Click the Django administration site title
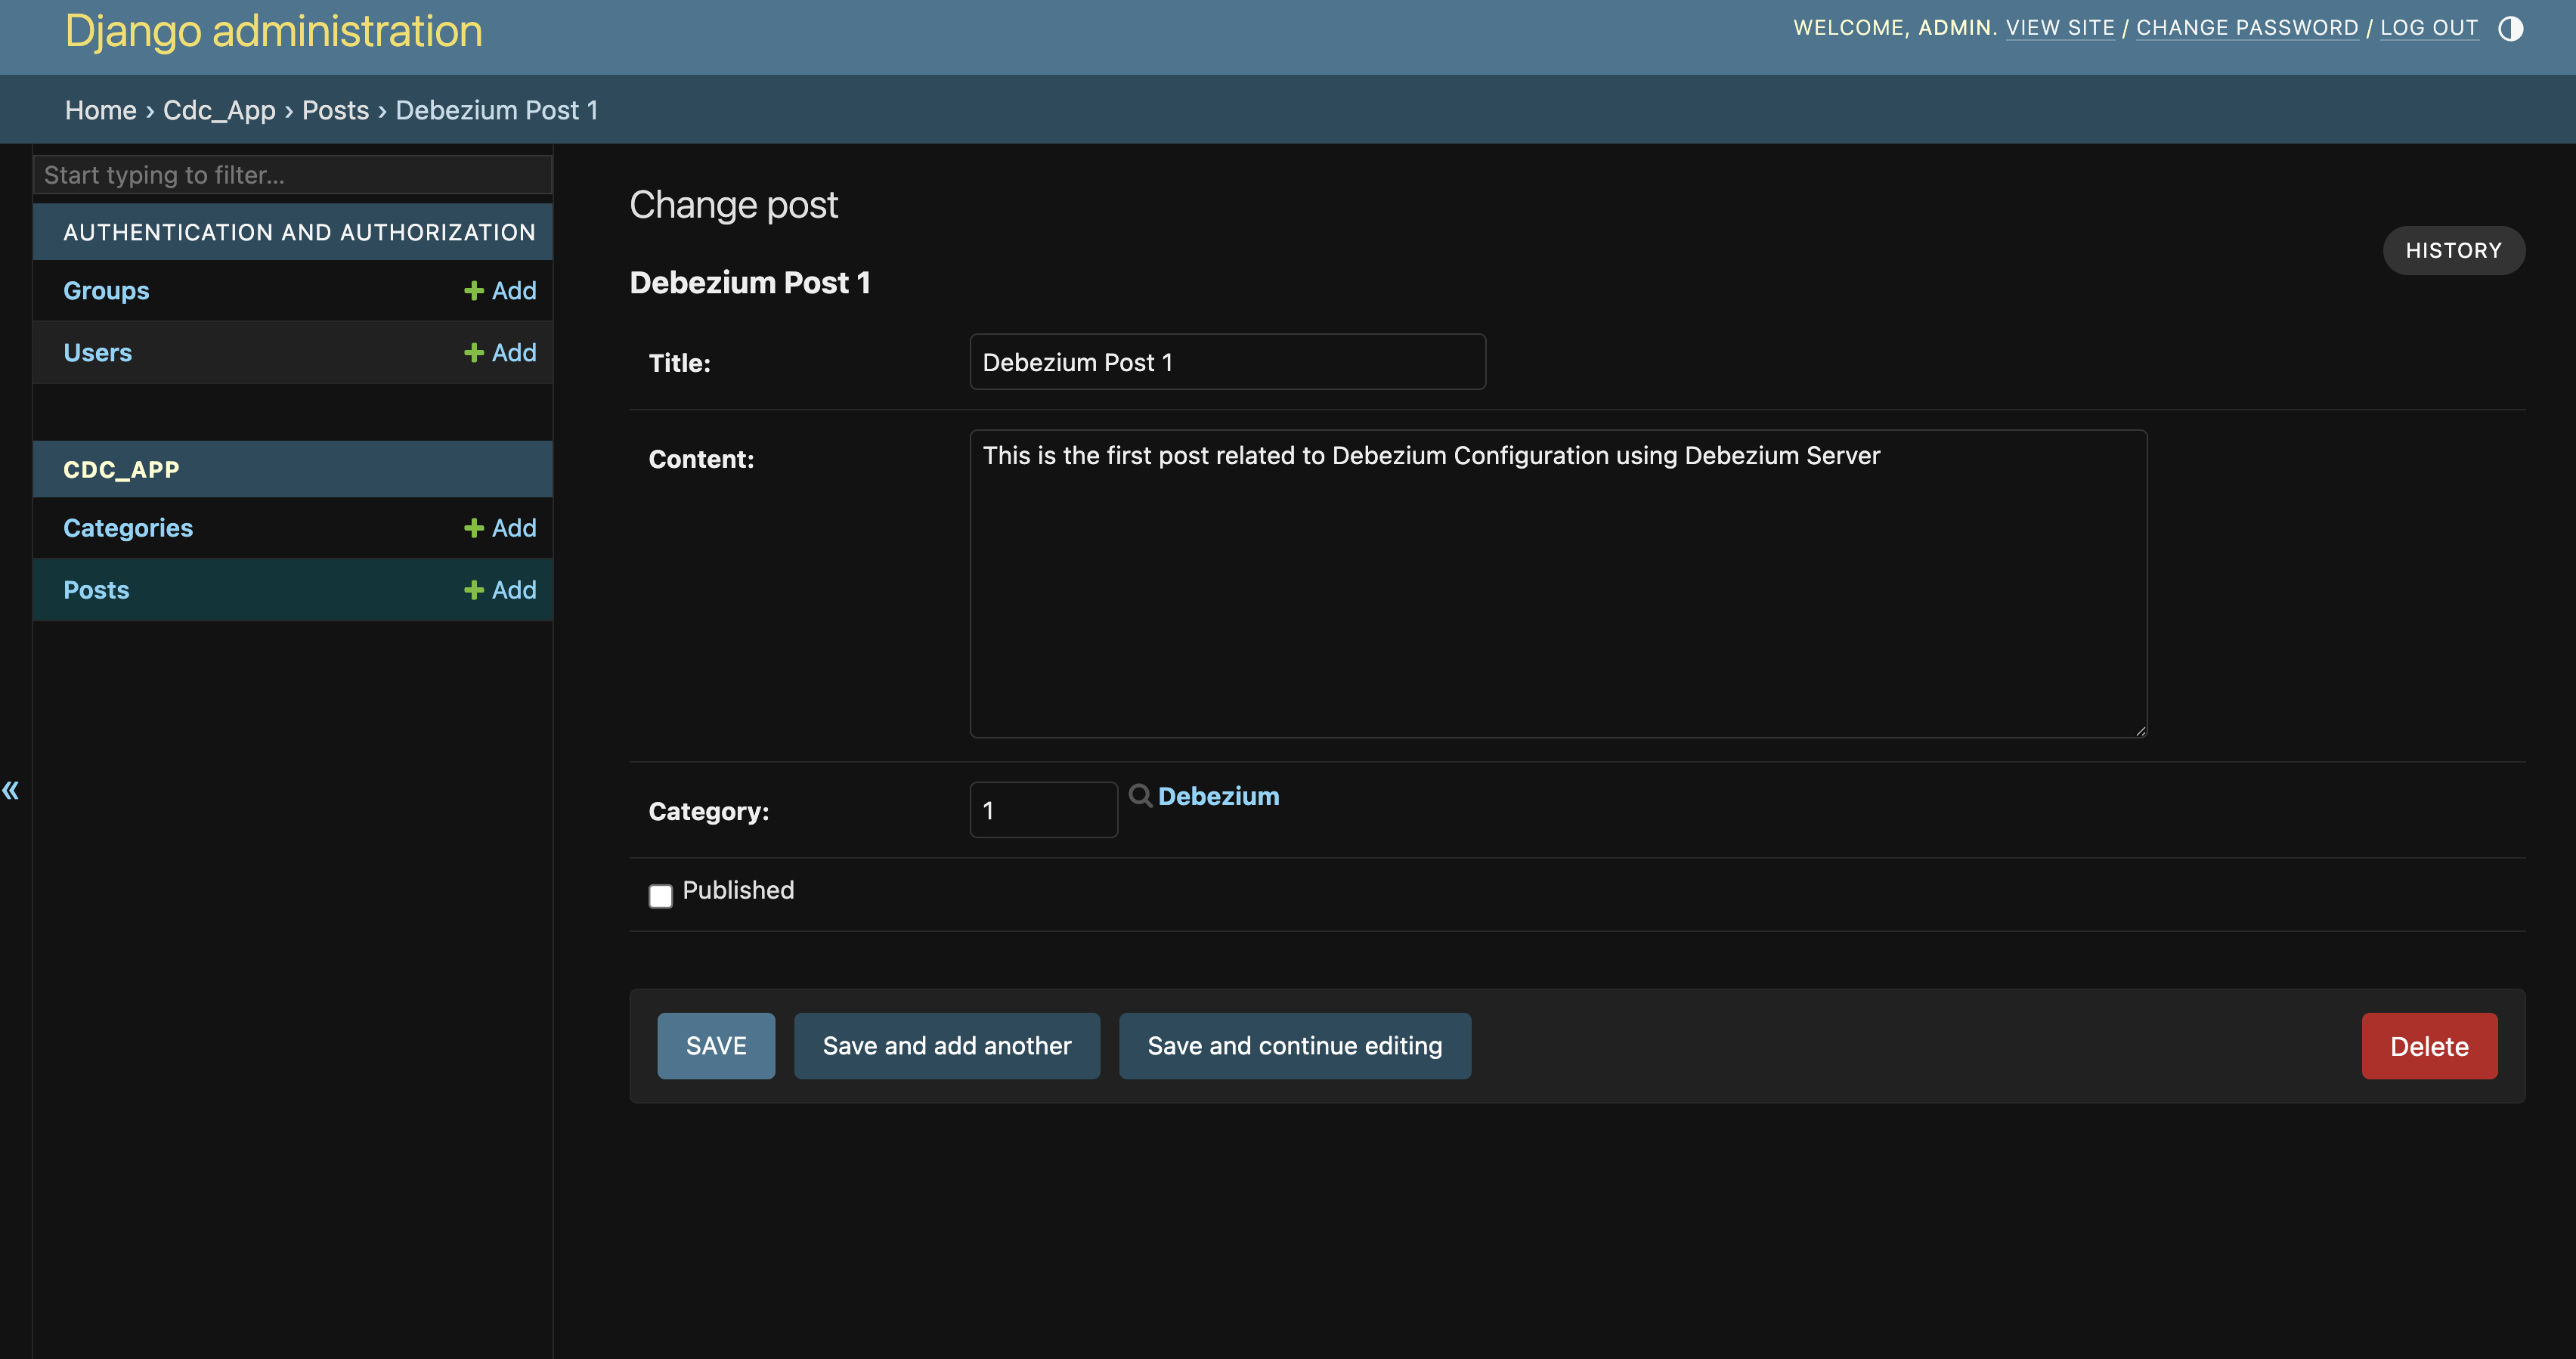2576x1359 pixels. [273, 31]
